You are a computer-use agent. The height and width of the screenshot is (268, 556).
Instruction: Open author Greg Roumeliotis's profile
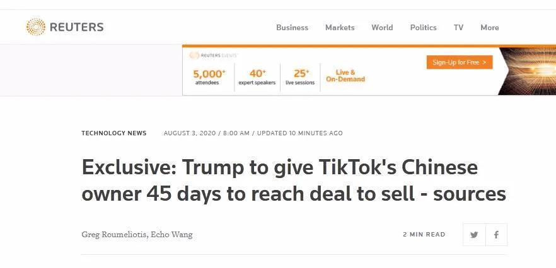(114, 235)
